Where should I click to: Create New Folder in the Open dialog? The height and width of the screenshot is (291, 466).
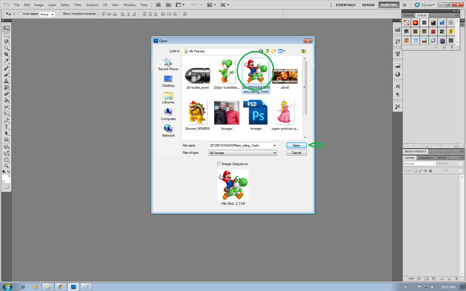coord(274,51)
